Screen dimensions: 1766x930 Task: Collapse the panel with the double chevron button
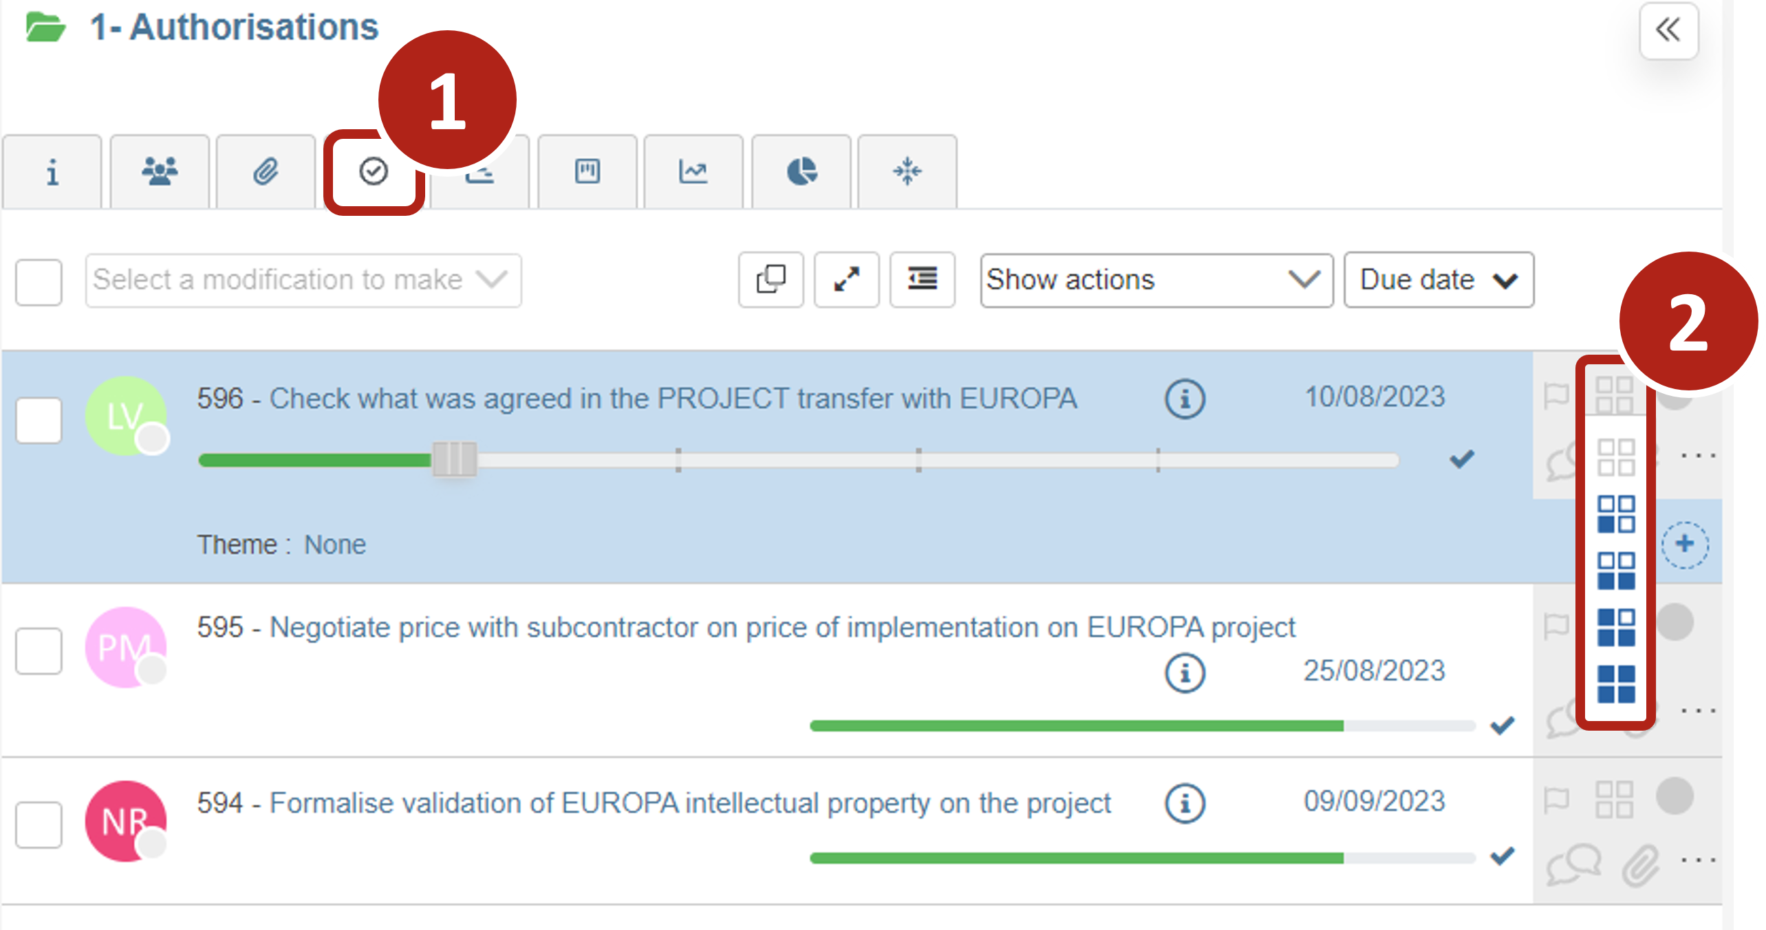(1668, 30)
